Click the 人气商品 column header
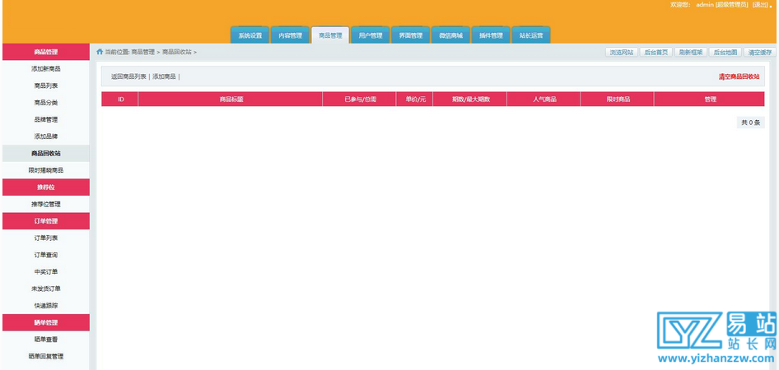Screen dimensions: 779x370 pos(544,99)
